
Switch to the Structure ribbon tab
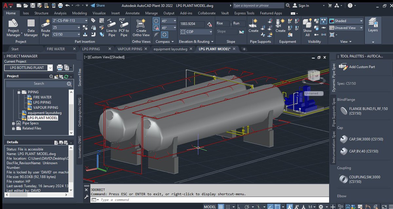point(41,13)
